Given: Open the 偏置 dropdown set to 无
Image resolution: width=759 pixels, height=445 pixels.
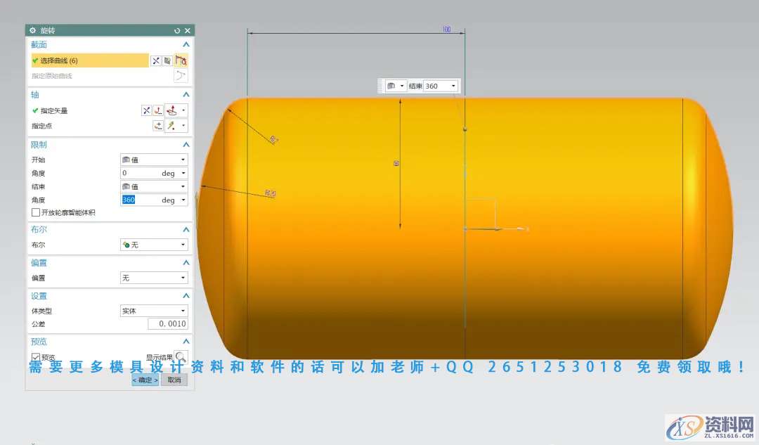Looking at the screenshot, I should pyautogui.click(x=154, y=278).
